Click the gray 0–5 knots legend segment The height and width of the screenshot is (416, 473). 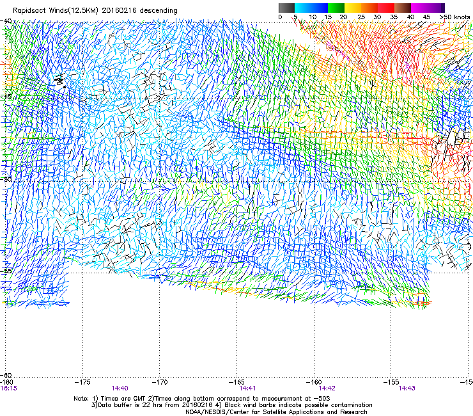(286, 8)
